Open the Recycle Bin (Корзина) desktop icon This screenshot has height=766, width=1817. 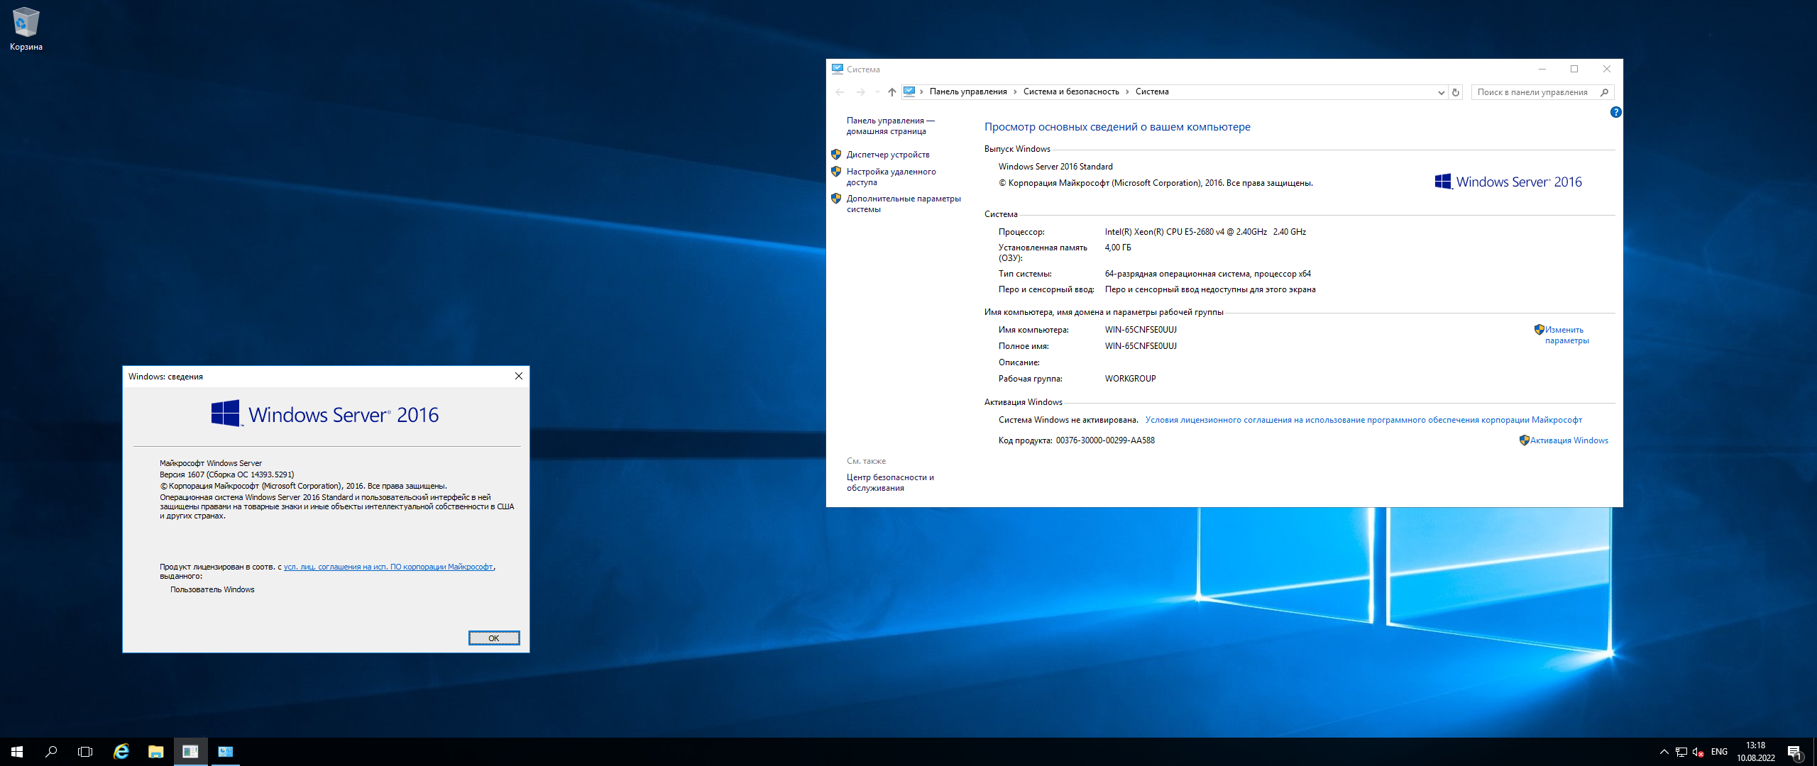click(26, 29)
